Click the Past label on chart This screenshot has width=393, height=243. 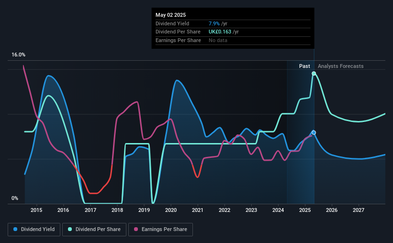pos(304,66)
